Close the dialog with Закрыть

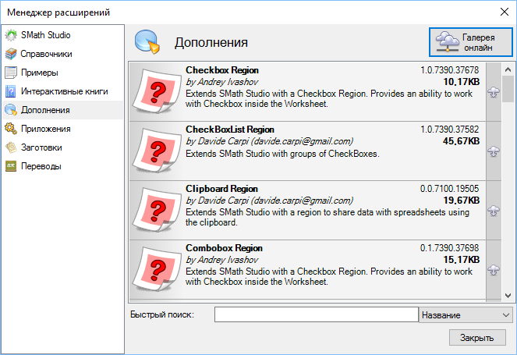pyautogui.click(x=477, y=338)
